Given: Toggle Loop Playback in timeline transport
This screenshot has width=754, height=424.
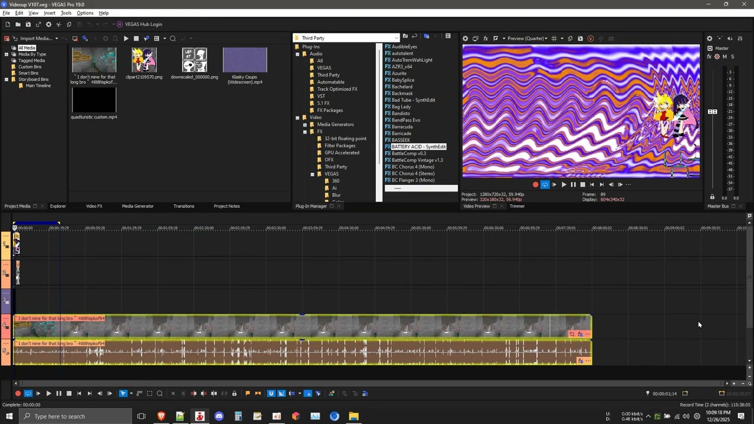Looking at the screenshot, I should (x=28, y=393).
